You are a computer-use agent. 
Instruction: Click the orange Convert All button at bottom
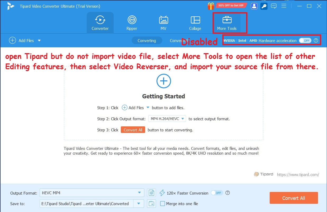click(x=294, y=198)
